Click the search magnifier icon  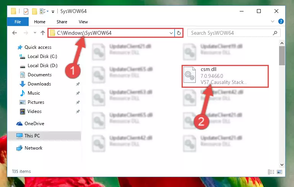tap(275, 33)
